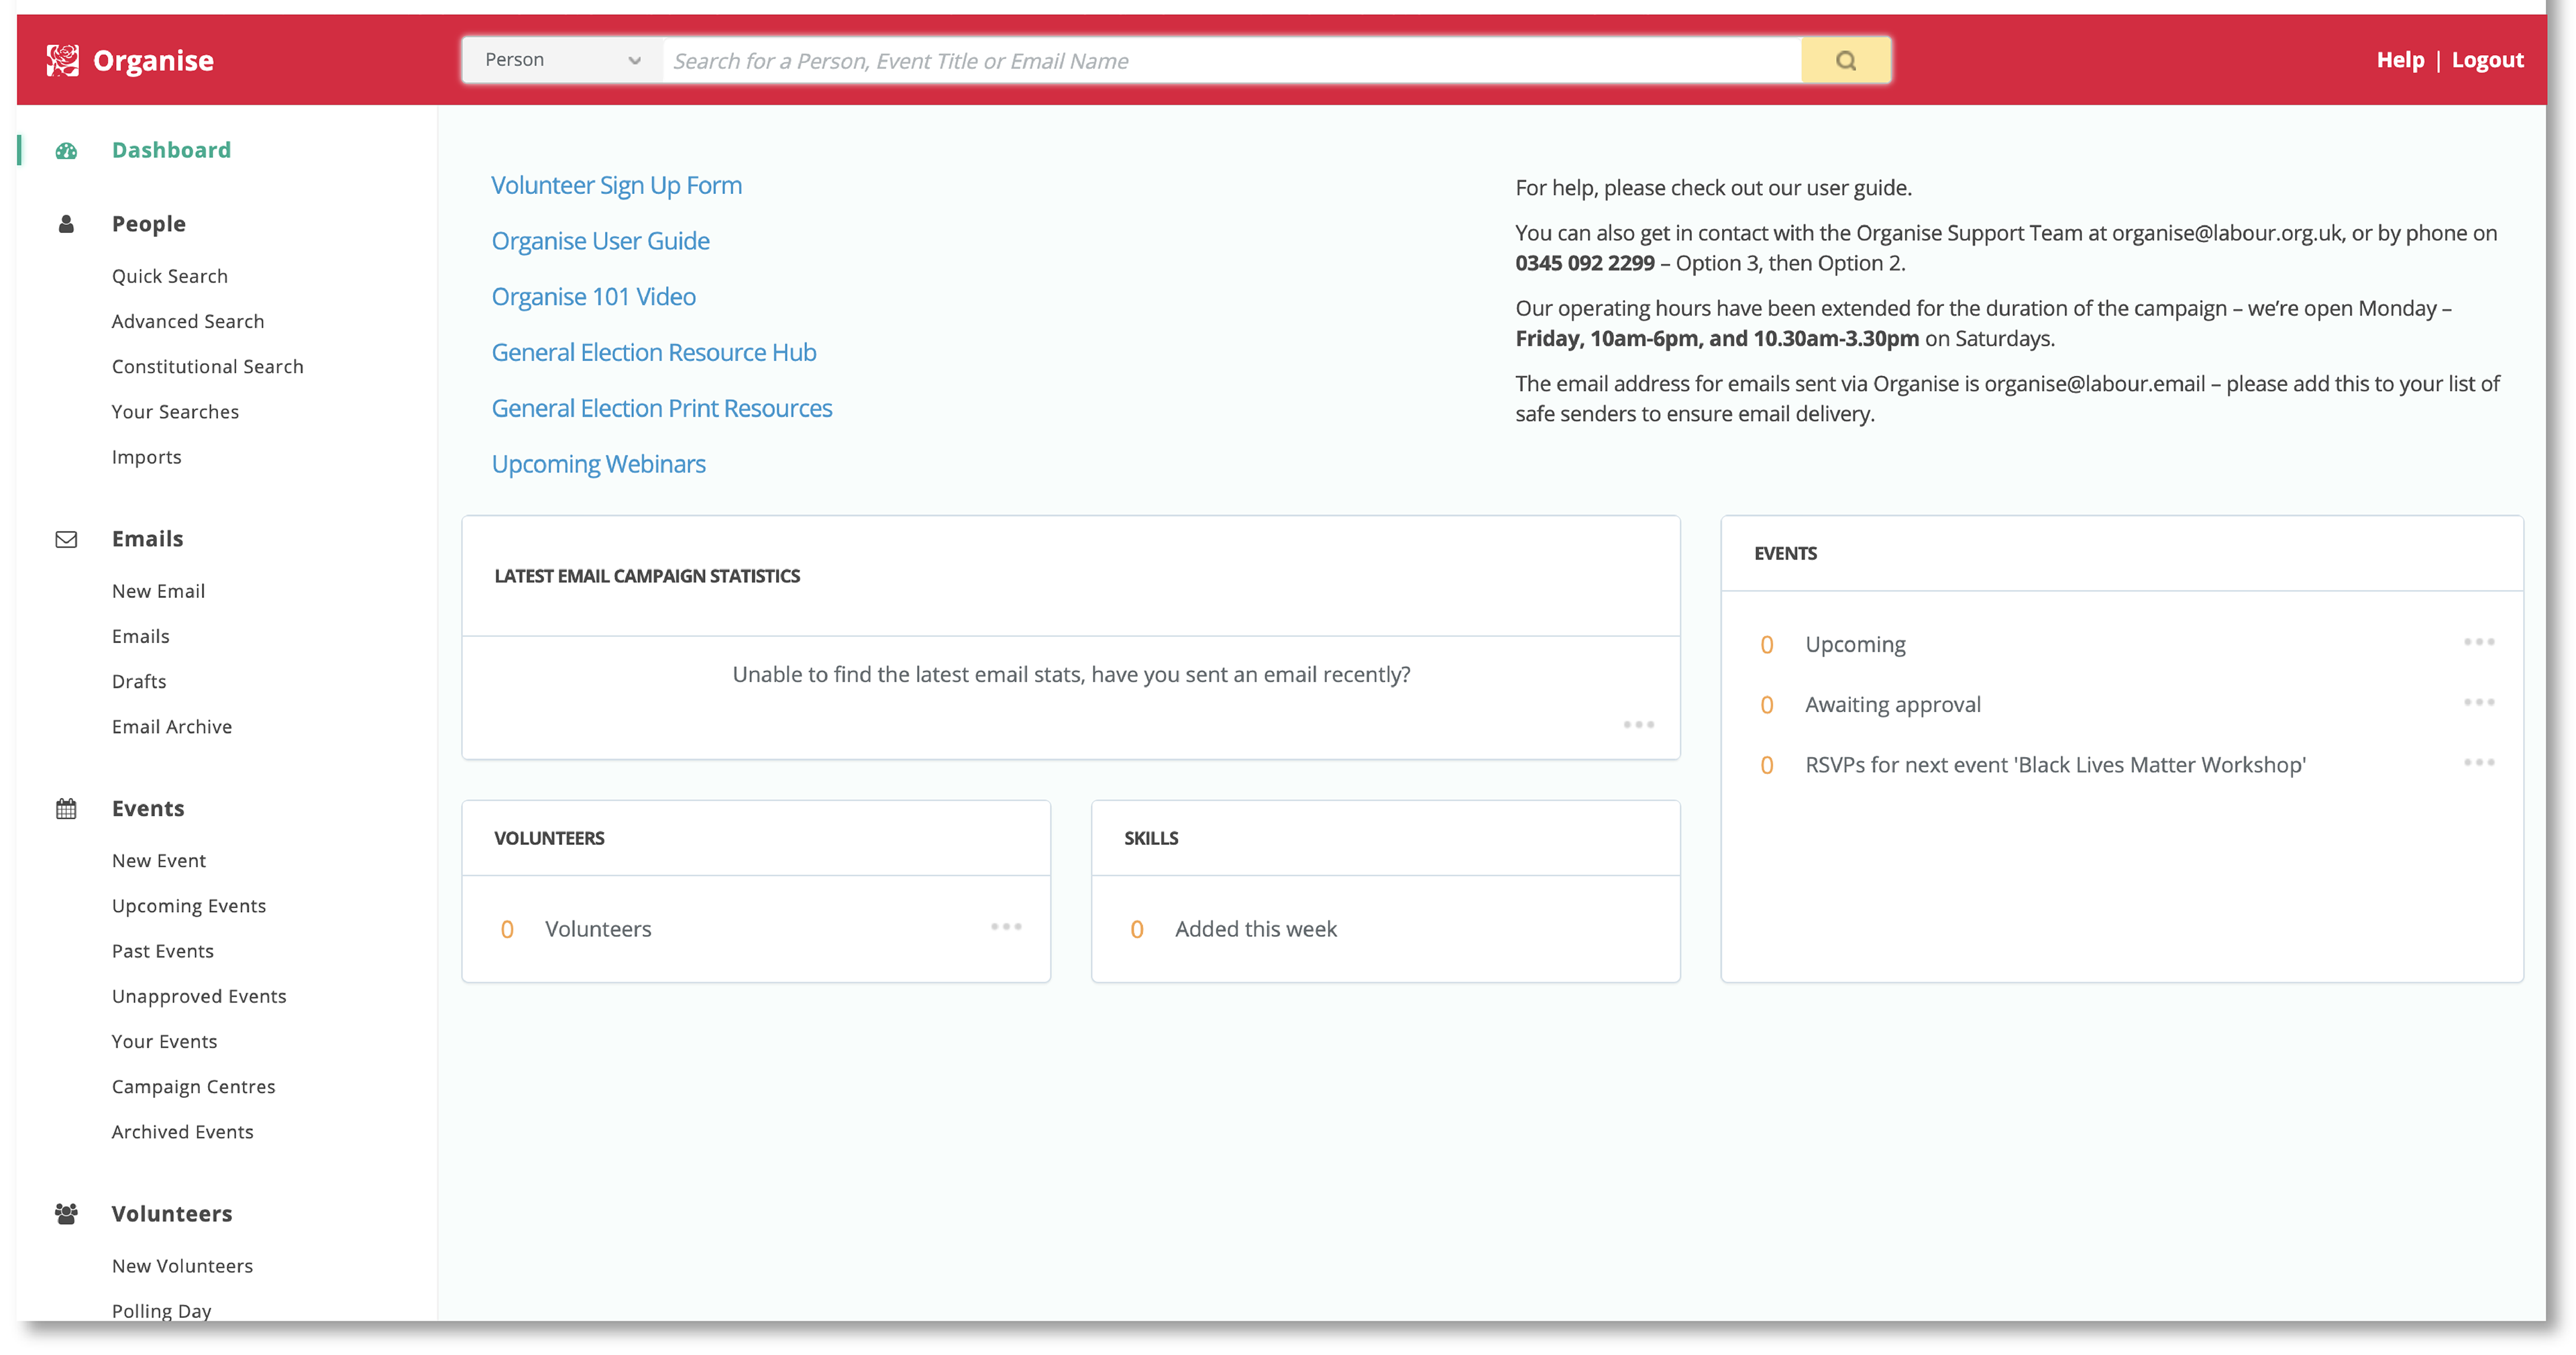The height and width of the screenshot is (1355, 2576).
Task: Click Logout in the top bar
Action: pos(2487,60)
